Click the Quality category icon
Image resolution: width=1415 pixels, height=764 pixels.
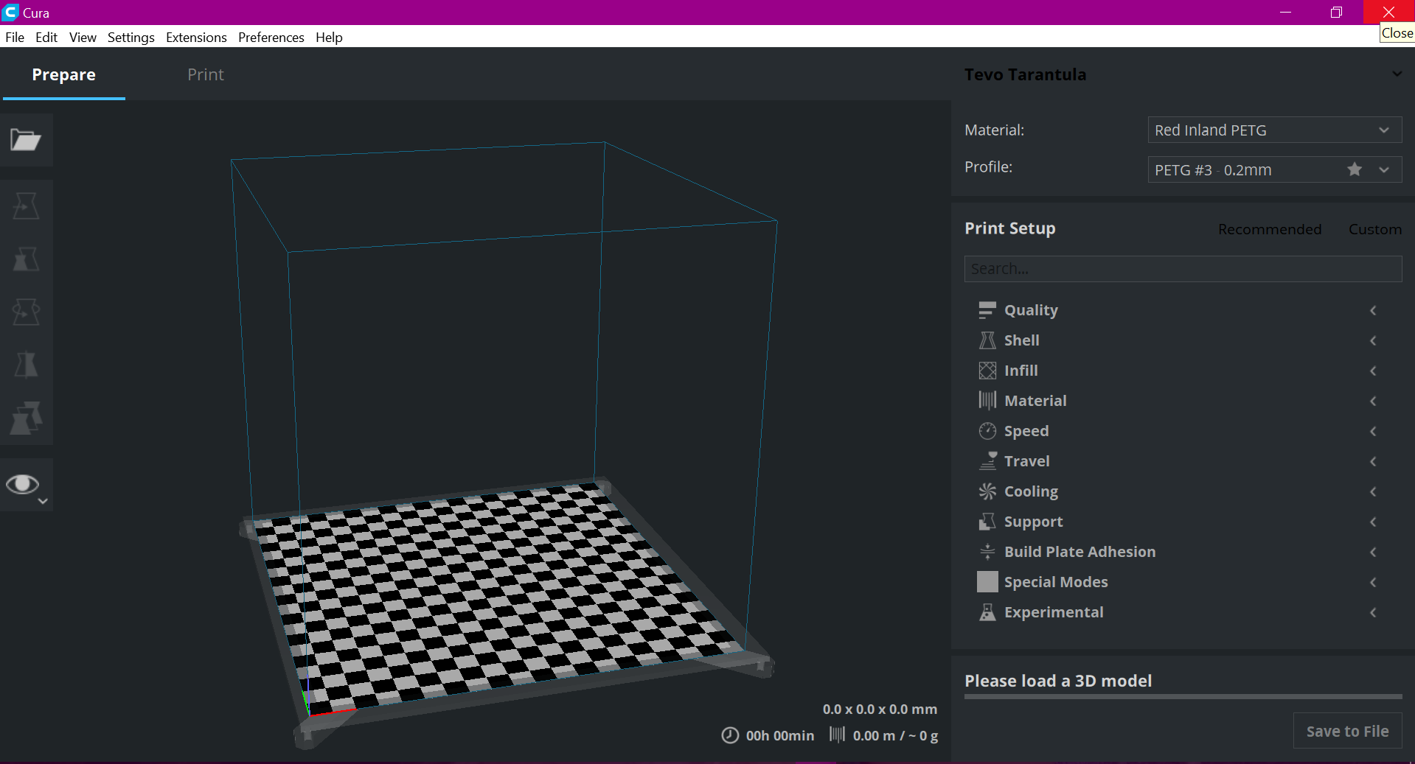point(987,310)
